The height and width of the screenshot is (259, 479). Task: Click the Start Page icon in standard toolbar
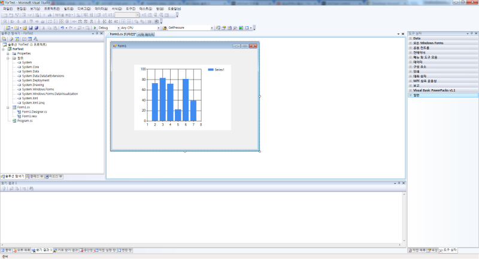[241, 28]
